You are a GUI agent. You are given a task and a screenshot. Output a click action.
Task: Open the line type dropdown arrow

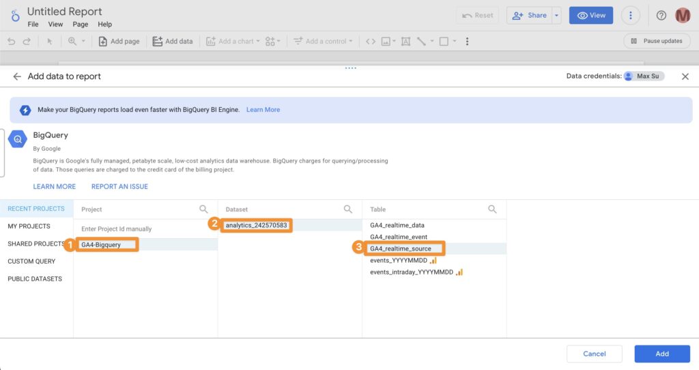pyautogui.click(x=432, y=42)
